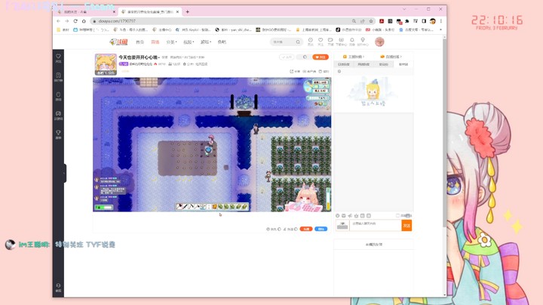Open the notifications bell icon
Viewport: 543px width, 305px height.
click(x=352, y=42)
